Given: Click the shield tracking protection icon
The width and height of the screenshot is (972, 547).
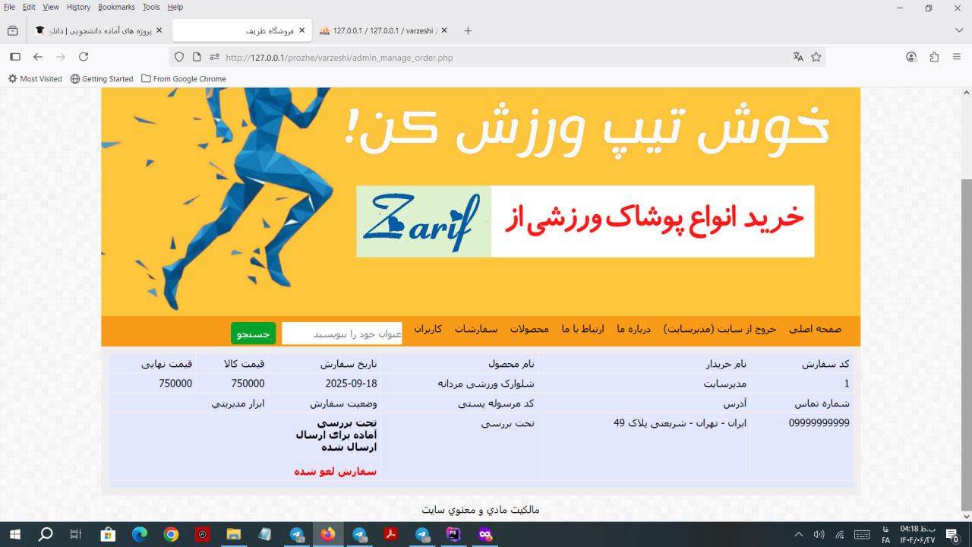Looking at the screenshot, I should pos(179,57).
